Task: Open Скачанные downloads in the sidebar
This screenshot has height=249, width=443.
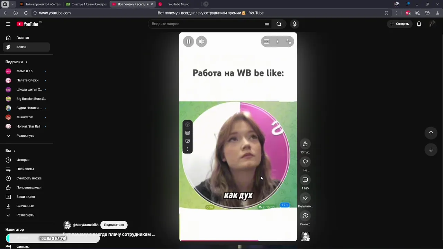Action: pos(26,206)
